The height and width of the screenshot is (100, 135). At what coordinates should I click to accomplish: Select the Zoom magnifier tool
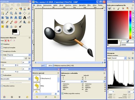11,13
